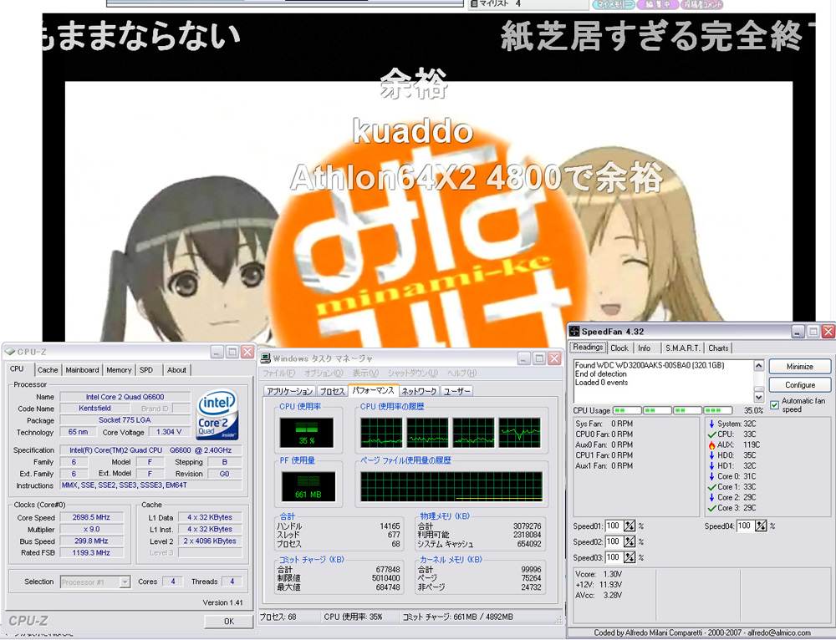The image size is (836, 640).
Task: Adjust the Speed04 spinner arrows
Action: point(761,526)
